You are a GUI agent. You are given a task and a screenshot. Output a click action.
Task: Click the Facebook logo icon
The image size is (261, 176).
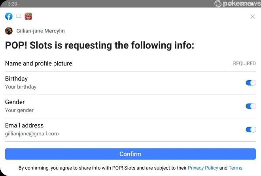coord(9,16)
